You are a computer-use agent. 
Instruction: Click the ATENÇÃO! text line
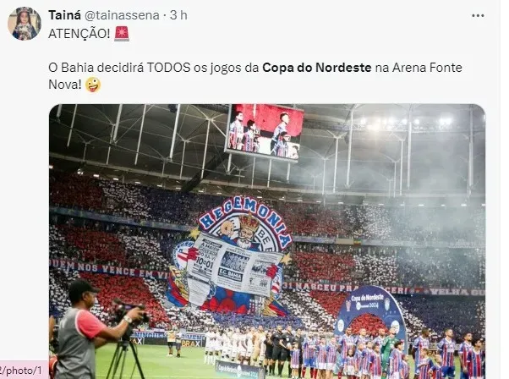point(79,34)
